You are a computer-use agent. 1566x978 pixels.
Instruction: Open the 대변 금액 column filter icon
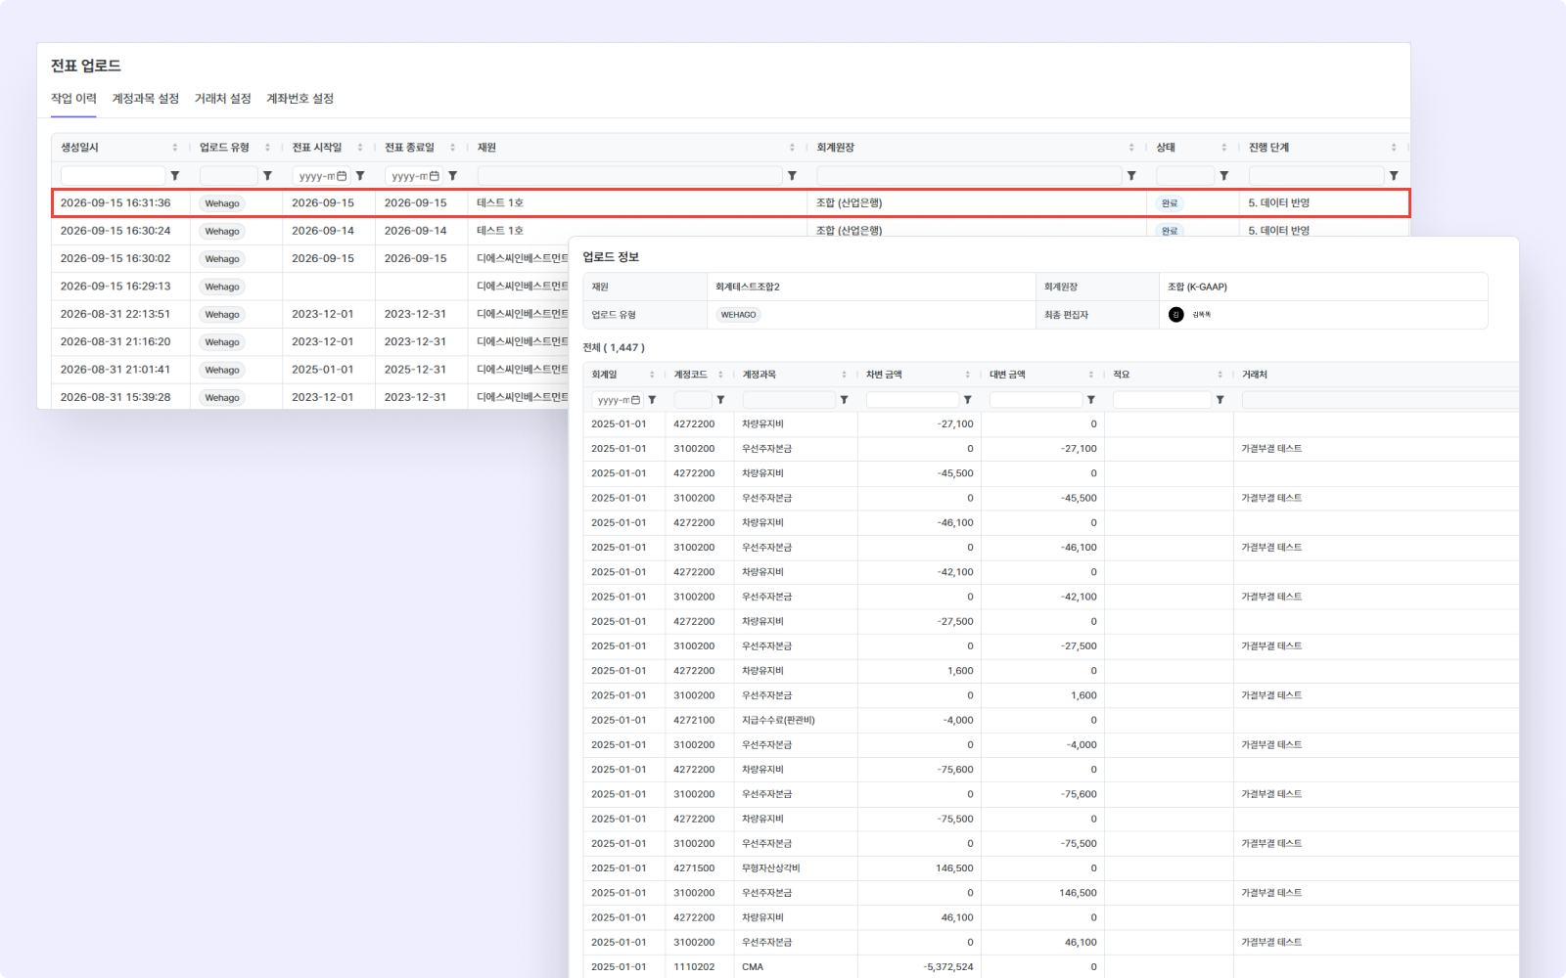click(x=1090, y=400)
